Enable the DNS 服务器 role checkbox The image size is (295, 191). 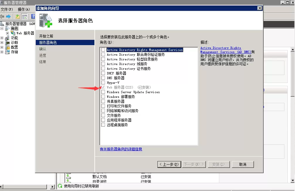103,78
